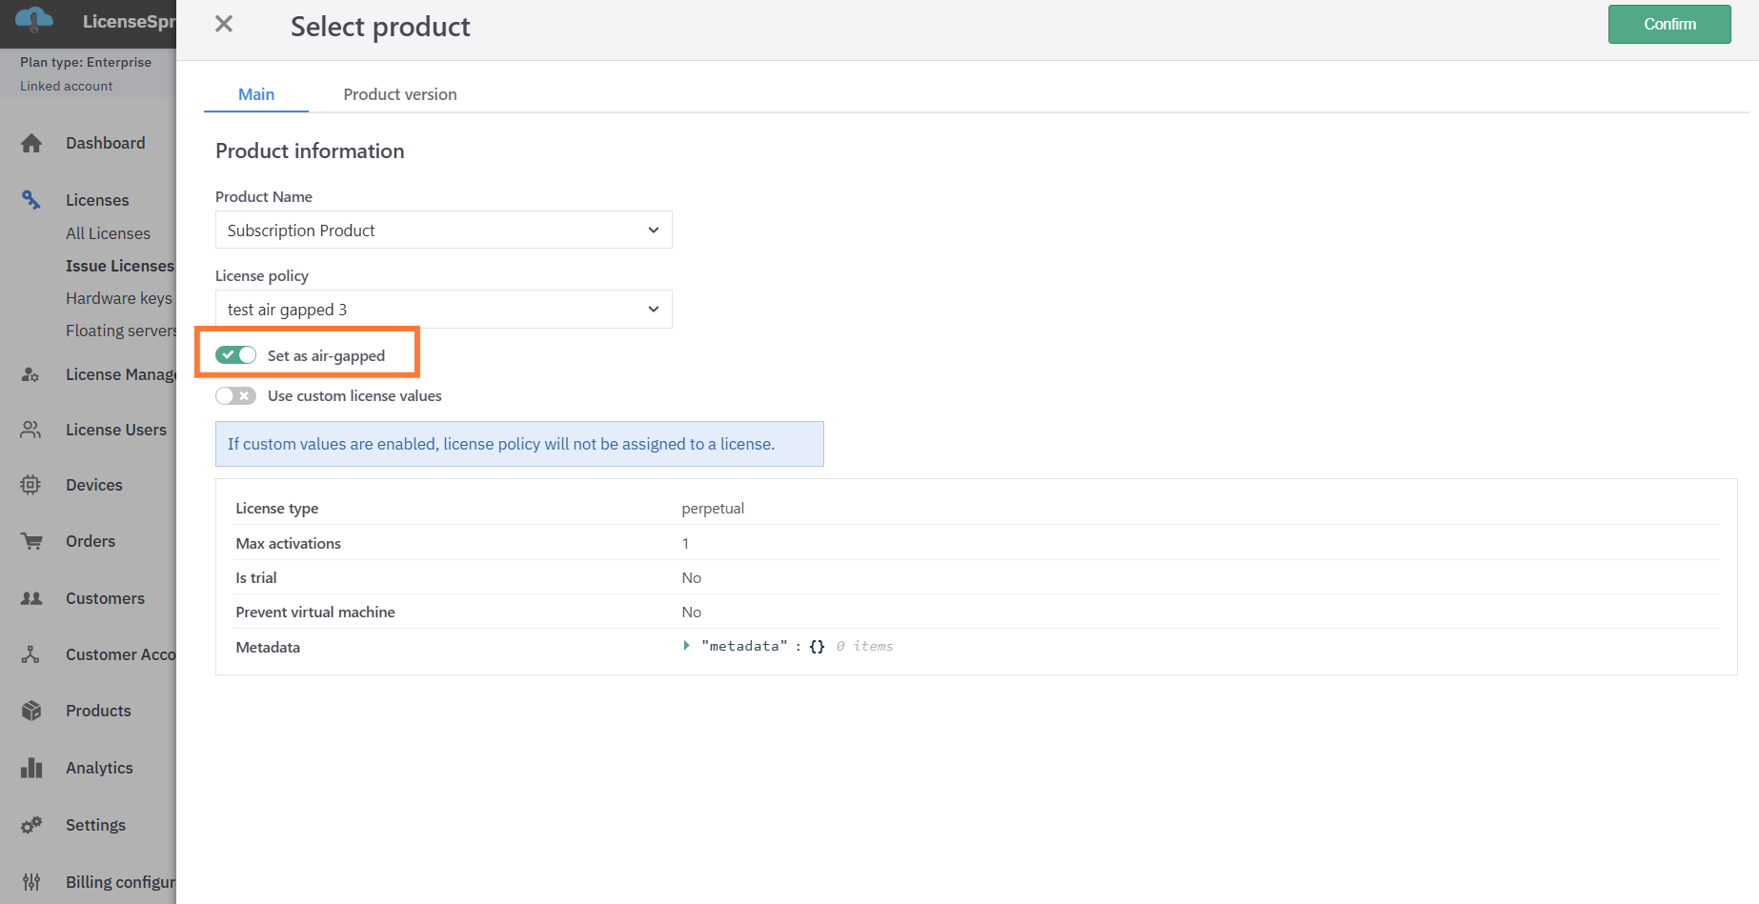1759x904 pixels.
Task: Select the Main tab
Action: point(256,94)
